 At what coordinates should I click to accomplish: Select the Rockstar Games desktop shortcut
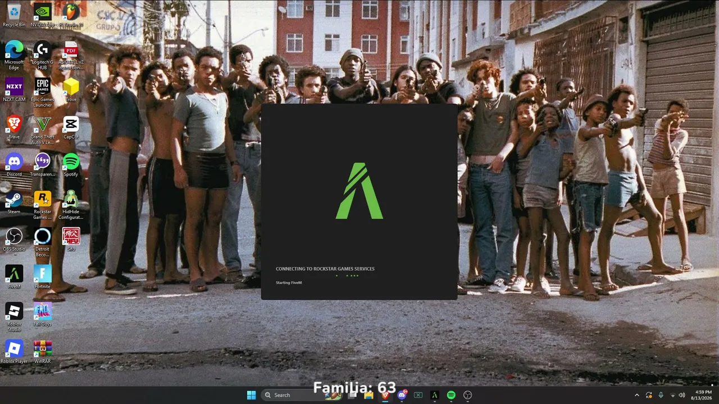click(43, 205)
